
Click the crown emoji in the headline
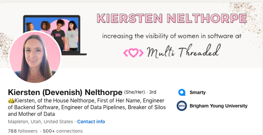[11, 101]
